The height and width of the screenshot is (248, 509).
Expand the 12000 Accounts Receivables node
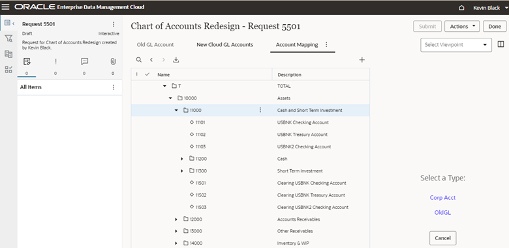coord(176,219)
